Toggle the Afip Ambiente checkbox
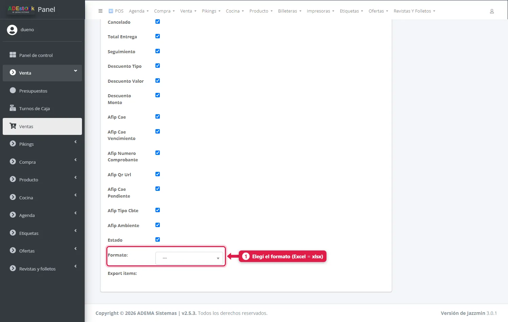This screenshot has width=508, height=322. click(x=157, y=225)
